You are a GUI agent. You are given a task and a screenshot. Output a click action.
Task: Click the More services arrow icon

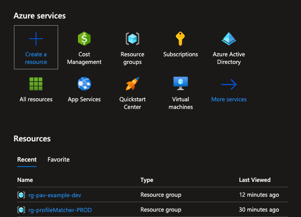pos(229,84)
